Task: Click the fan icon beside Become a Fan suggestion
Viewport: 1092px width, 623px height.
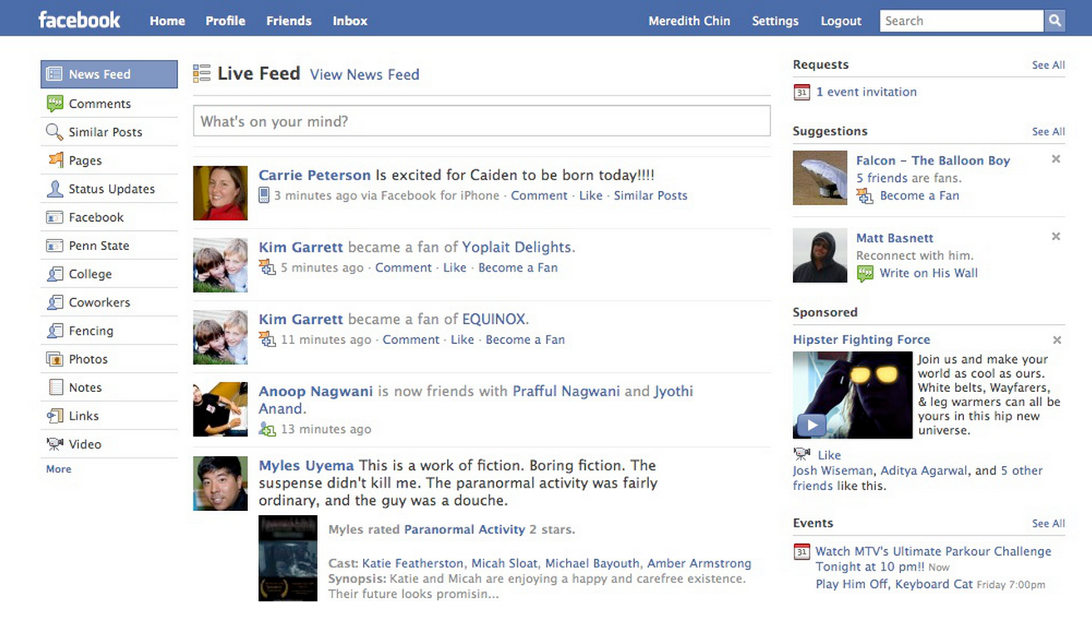Action: tap(865, 196)
